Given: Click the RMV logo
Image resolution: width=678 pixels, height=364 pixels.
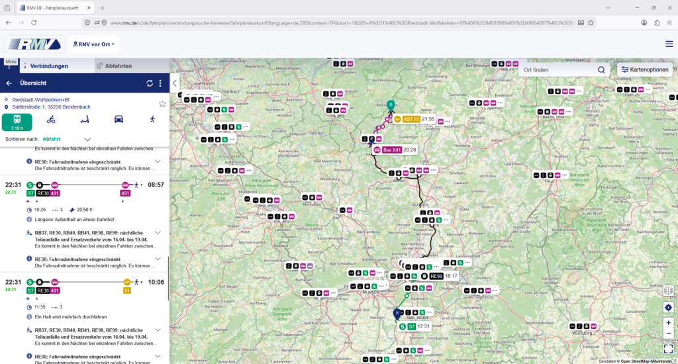Looking at the screenshot, I should (x=34, y=44).
